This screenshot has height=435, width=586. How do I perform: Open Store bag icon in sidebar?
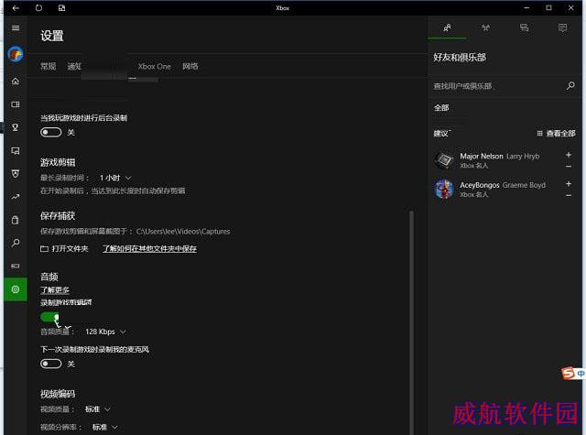(16, 220)
